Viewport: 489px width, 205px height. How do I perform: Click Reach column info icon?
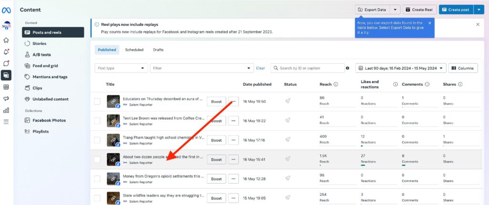336,84
